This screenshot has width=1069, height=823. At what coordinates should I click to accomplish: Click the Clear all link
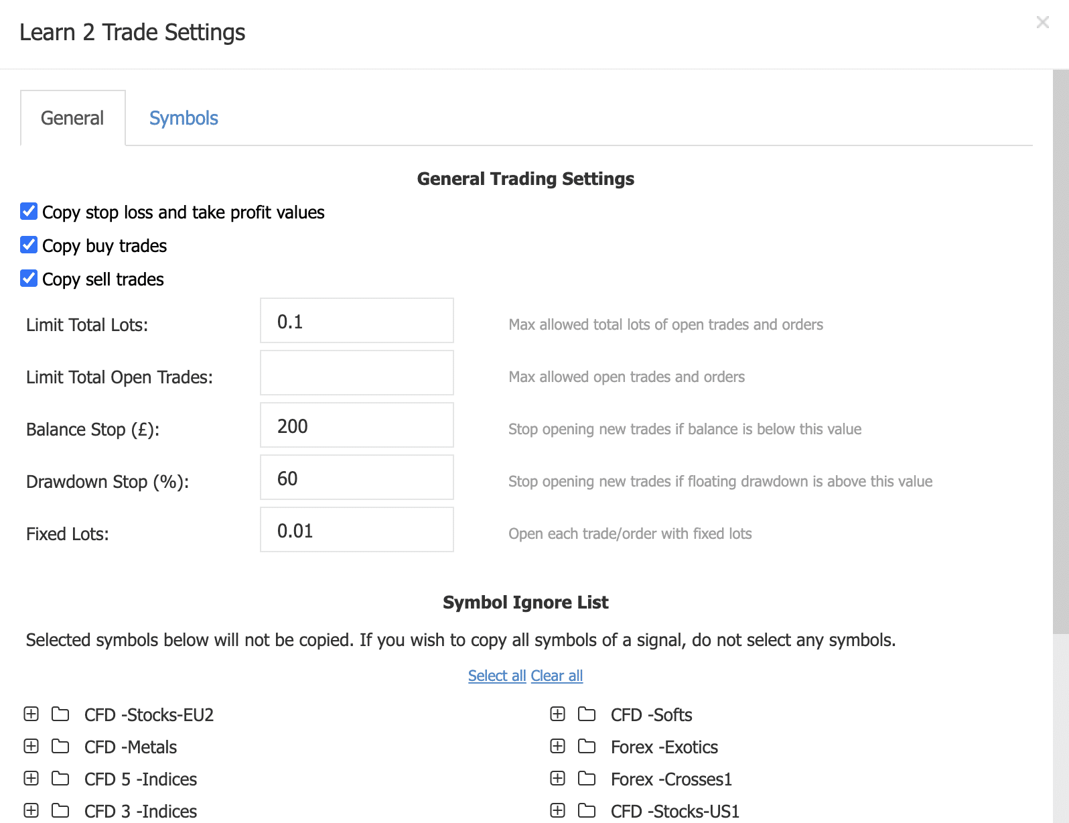click(557, 676)
